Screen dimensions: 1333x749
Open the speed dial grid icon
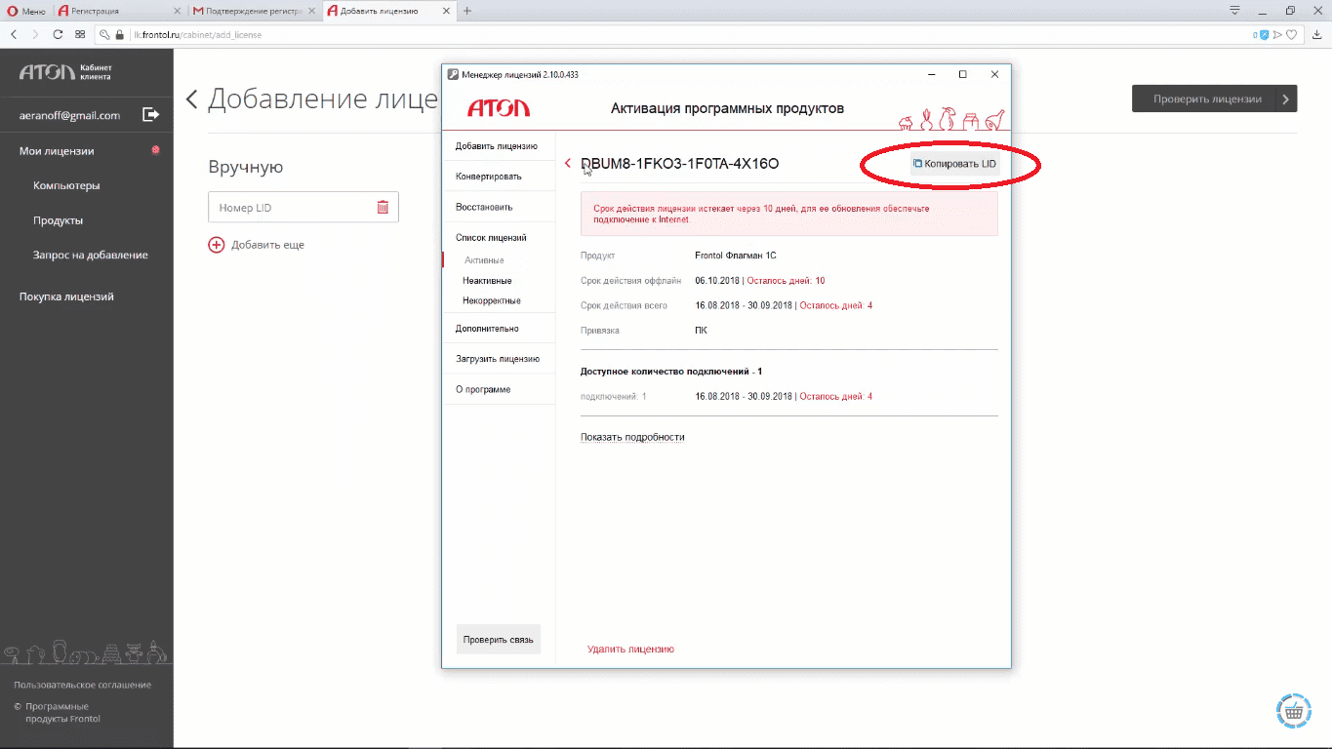click(81, 34)
